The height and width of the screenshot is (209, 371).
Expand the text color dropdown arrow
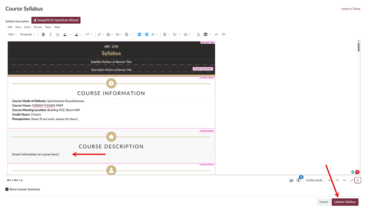coord(70,35)
